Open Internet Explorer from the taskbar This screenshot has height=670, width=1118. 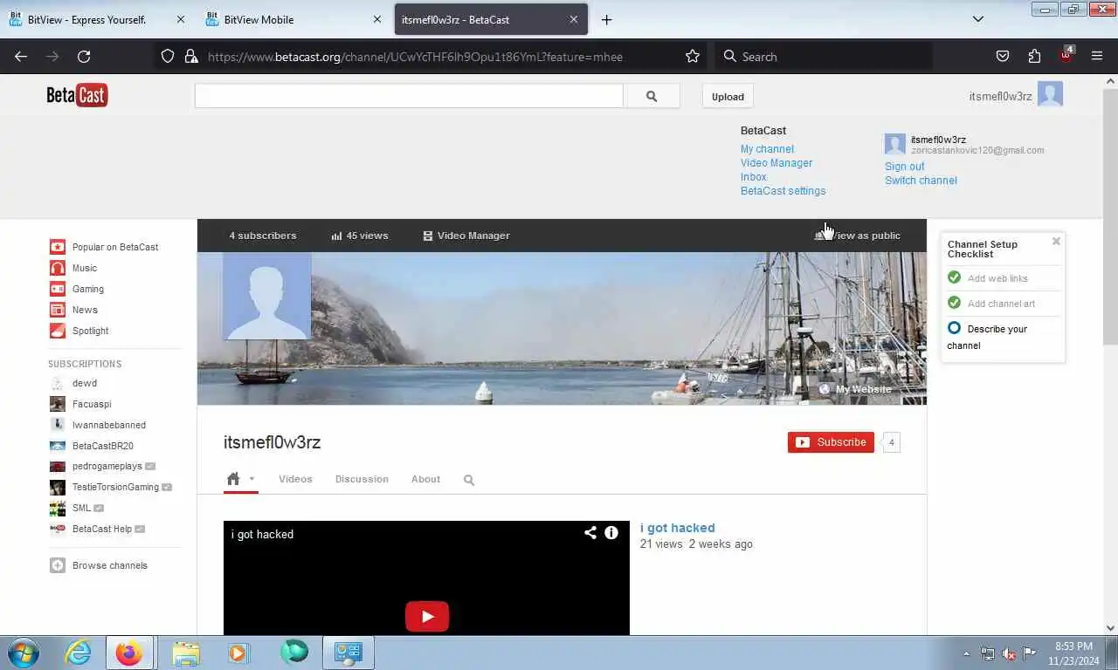(79, 653)
